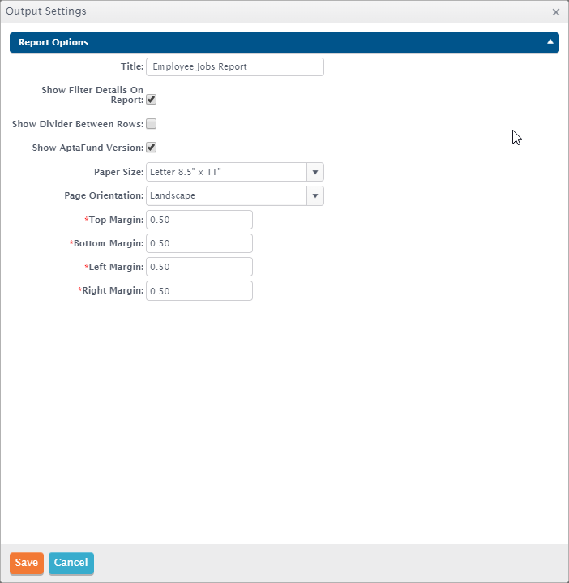This screenshot has height=583, width=569.
Task: Click the Paper Size label
Action: point(118,172)
